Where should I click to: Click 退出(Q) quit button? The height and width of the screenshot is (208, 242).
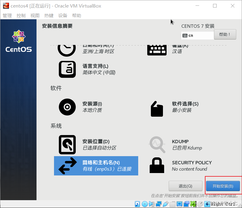pos(186,186)
